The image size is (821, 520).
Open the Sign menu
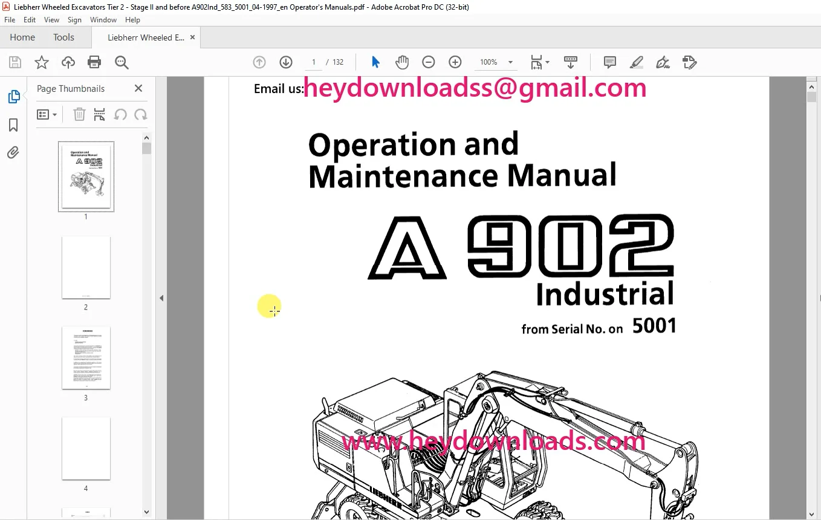tap(74, 20)
